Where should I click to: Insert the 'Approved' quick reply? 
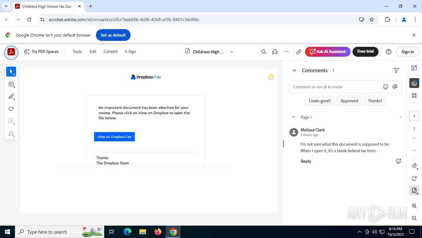coord(349,101)
